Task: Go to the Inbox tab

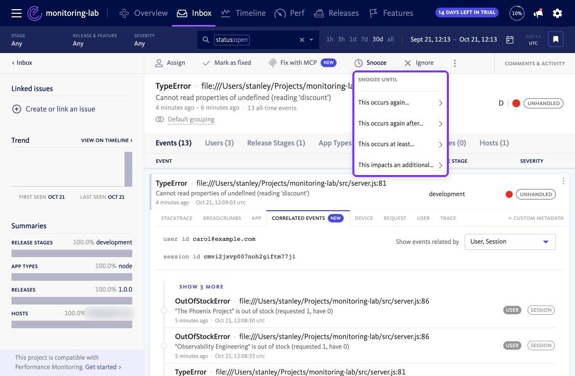Action: (194, 13)
